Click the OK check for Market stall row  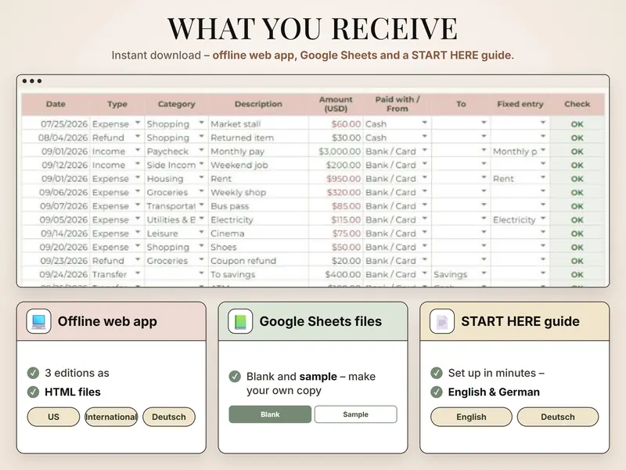coord(577,125)
